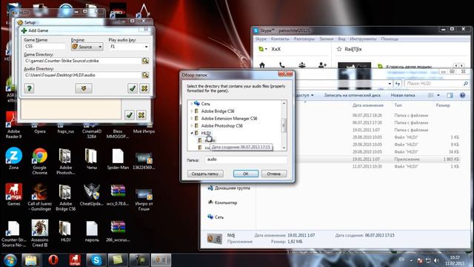
Task: Click Записать на оптический диск in Explorer
Action: 353,96
